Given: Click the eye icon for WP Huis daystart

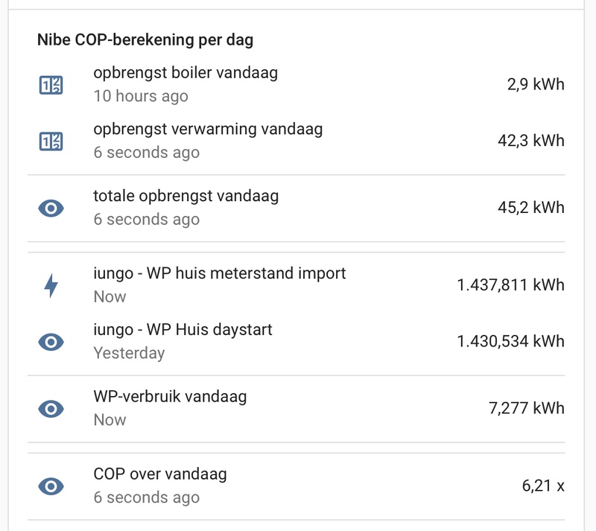Looking at the screenshot, I should coord(51,341).
